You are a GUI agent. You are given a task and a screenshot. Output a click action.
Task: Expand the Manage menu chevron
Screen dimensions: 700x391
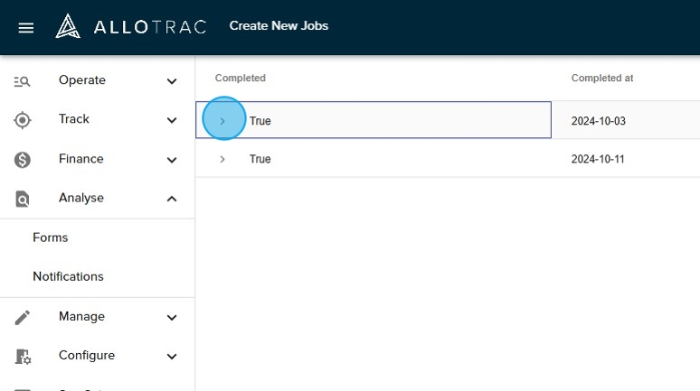coord(172,317)
